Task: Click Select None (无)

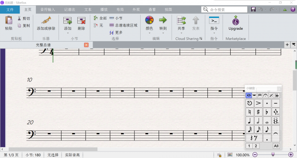Action: coord(98,25)
